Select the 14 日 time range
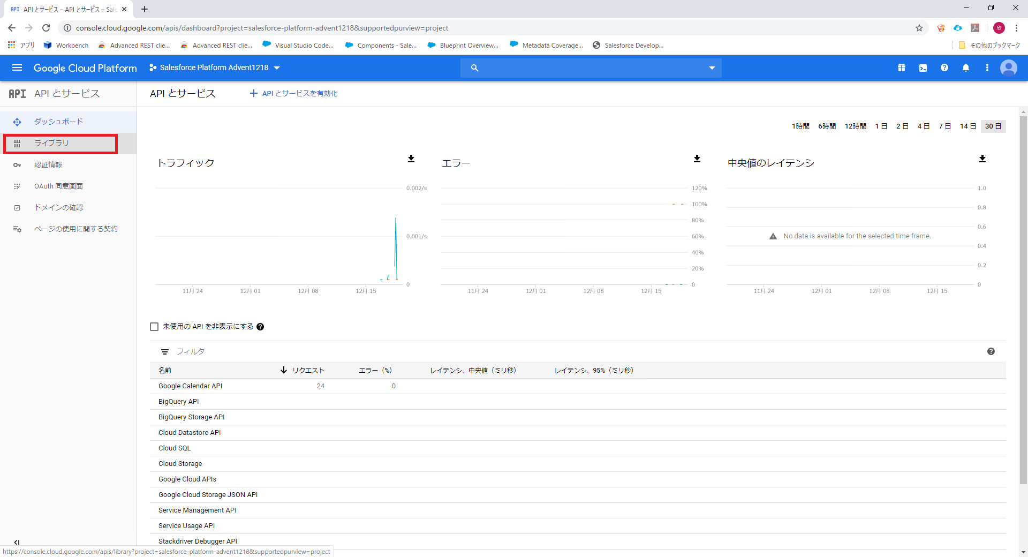 968,126
